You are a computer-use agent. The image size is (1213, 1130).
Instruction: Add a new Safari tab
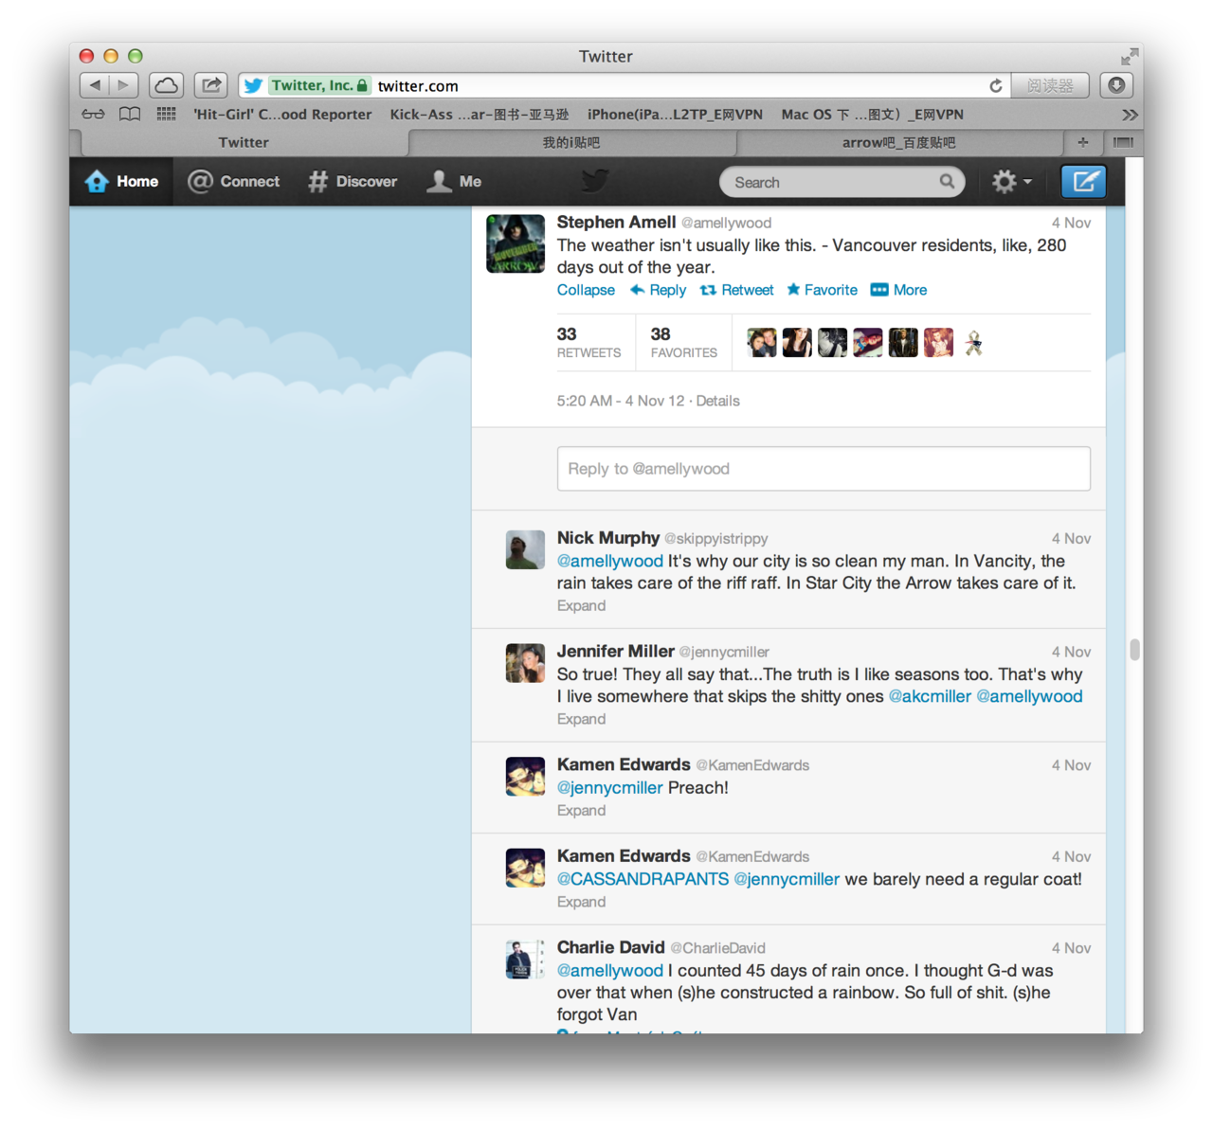1082,142
